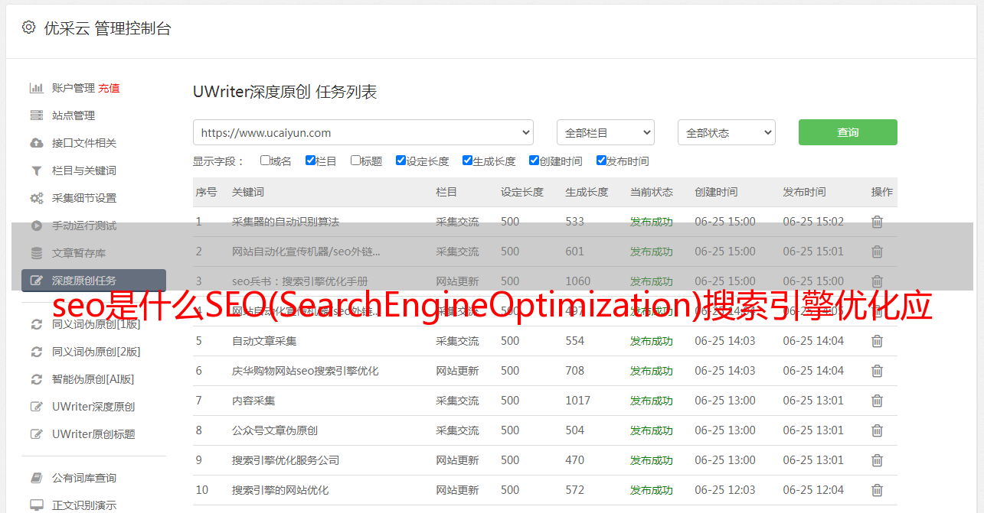Screen dimensions: 984x513
Task: Click the gears icon for 采集细节设置
Action: point(36,198)
